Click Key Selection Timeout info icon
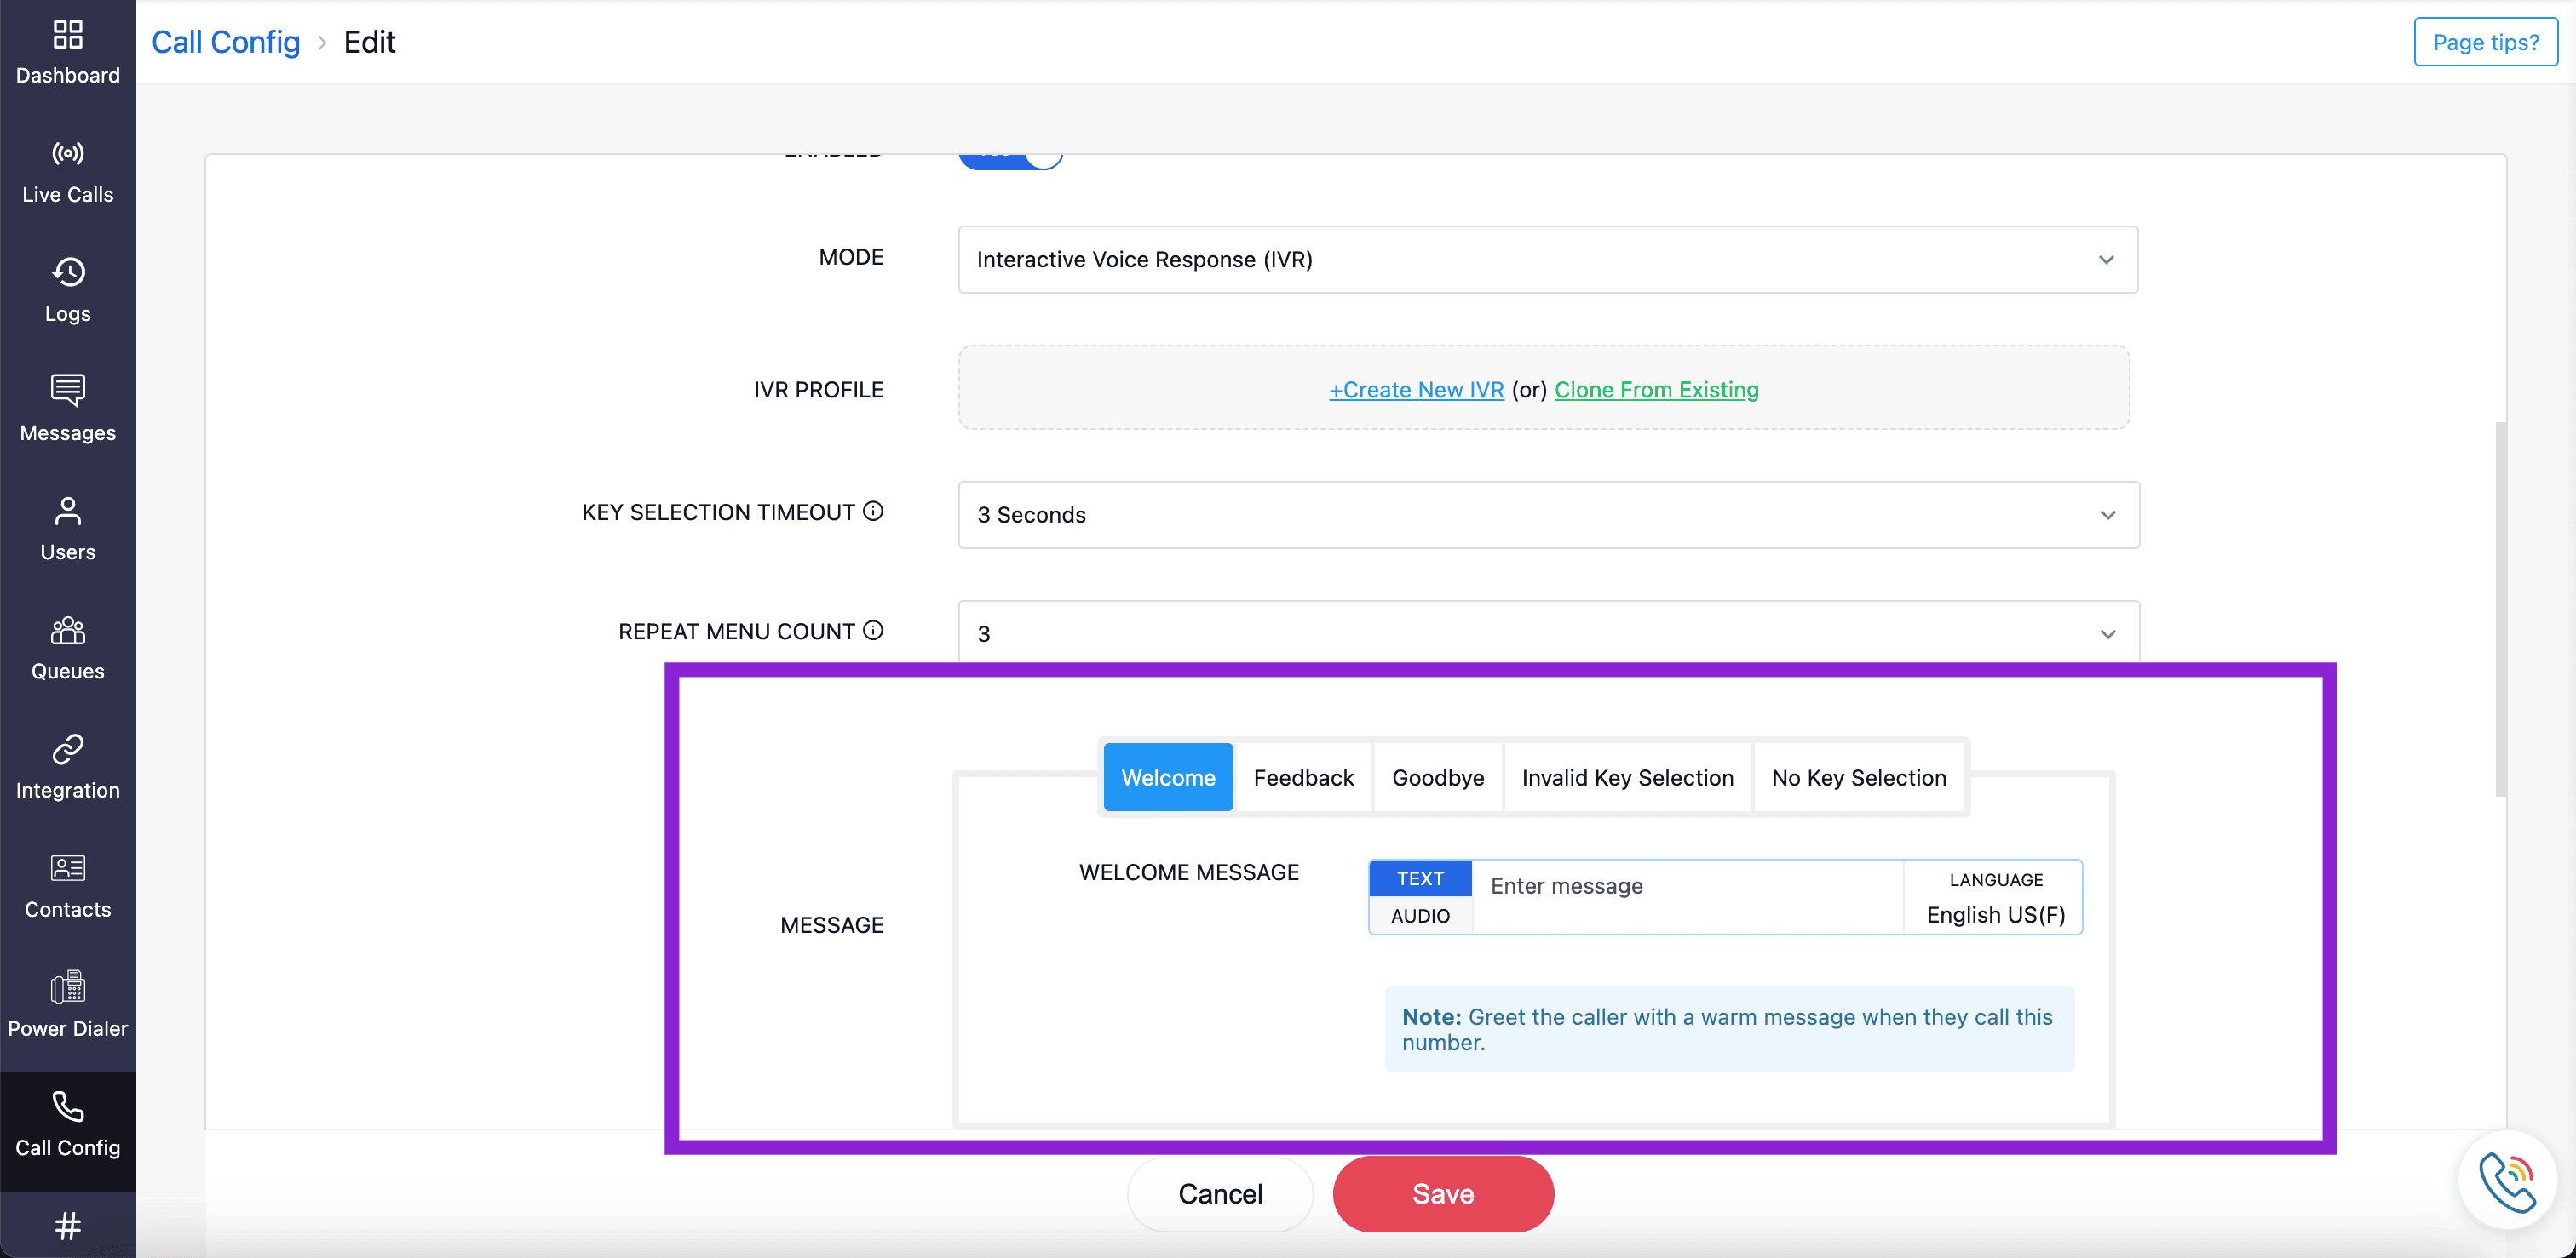 click(873, 512)
